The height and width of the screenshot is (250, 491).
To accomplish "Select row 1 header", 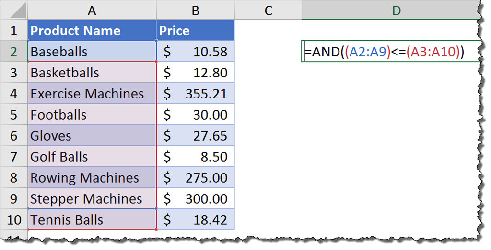I will [x=13, y=31].
